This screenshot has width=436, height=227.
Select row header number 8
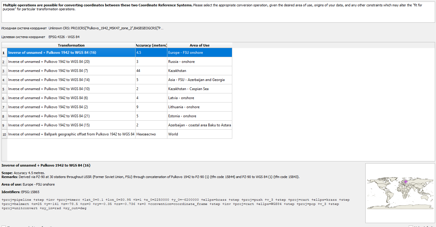click(x=4, y=116)
